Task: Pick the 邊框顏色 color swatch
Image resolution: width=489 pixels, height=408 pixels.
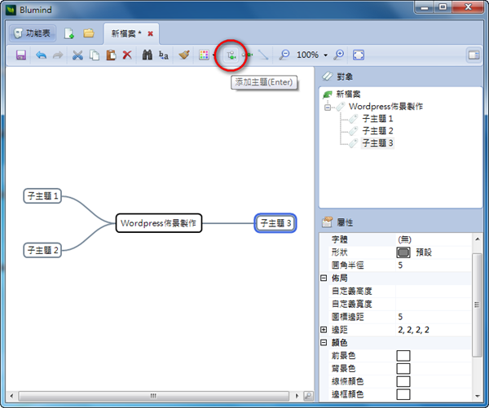Action: 403,394
